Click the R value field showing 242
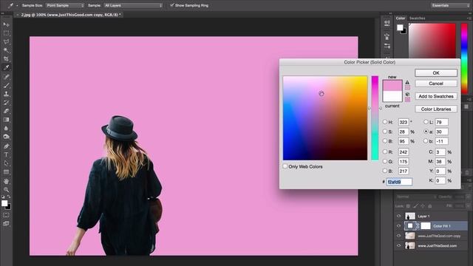Image resolution: width=473 pixels, height=266 pixels. [x=404, y=152]
